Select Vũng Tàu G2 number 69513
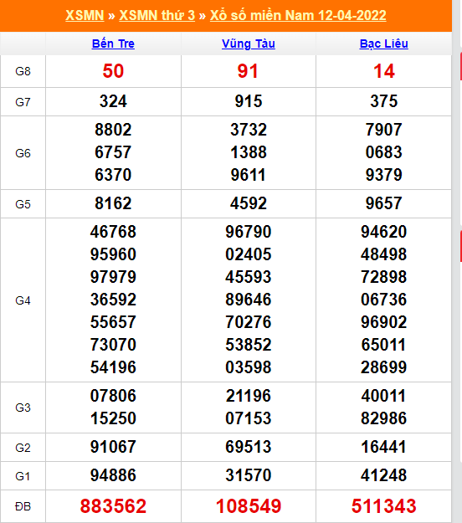 pyautogui.click(x=249, y=447)
